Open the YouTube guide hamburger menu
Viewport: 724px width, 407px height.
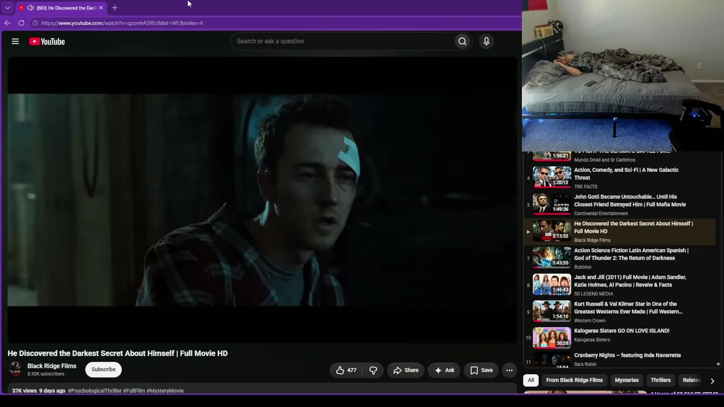coord(15,41)
